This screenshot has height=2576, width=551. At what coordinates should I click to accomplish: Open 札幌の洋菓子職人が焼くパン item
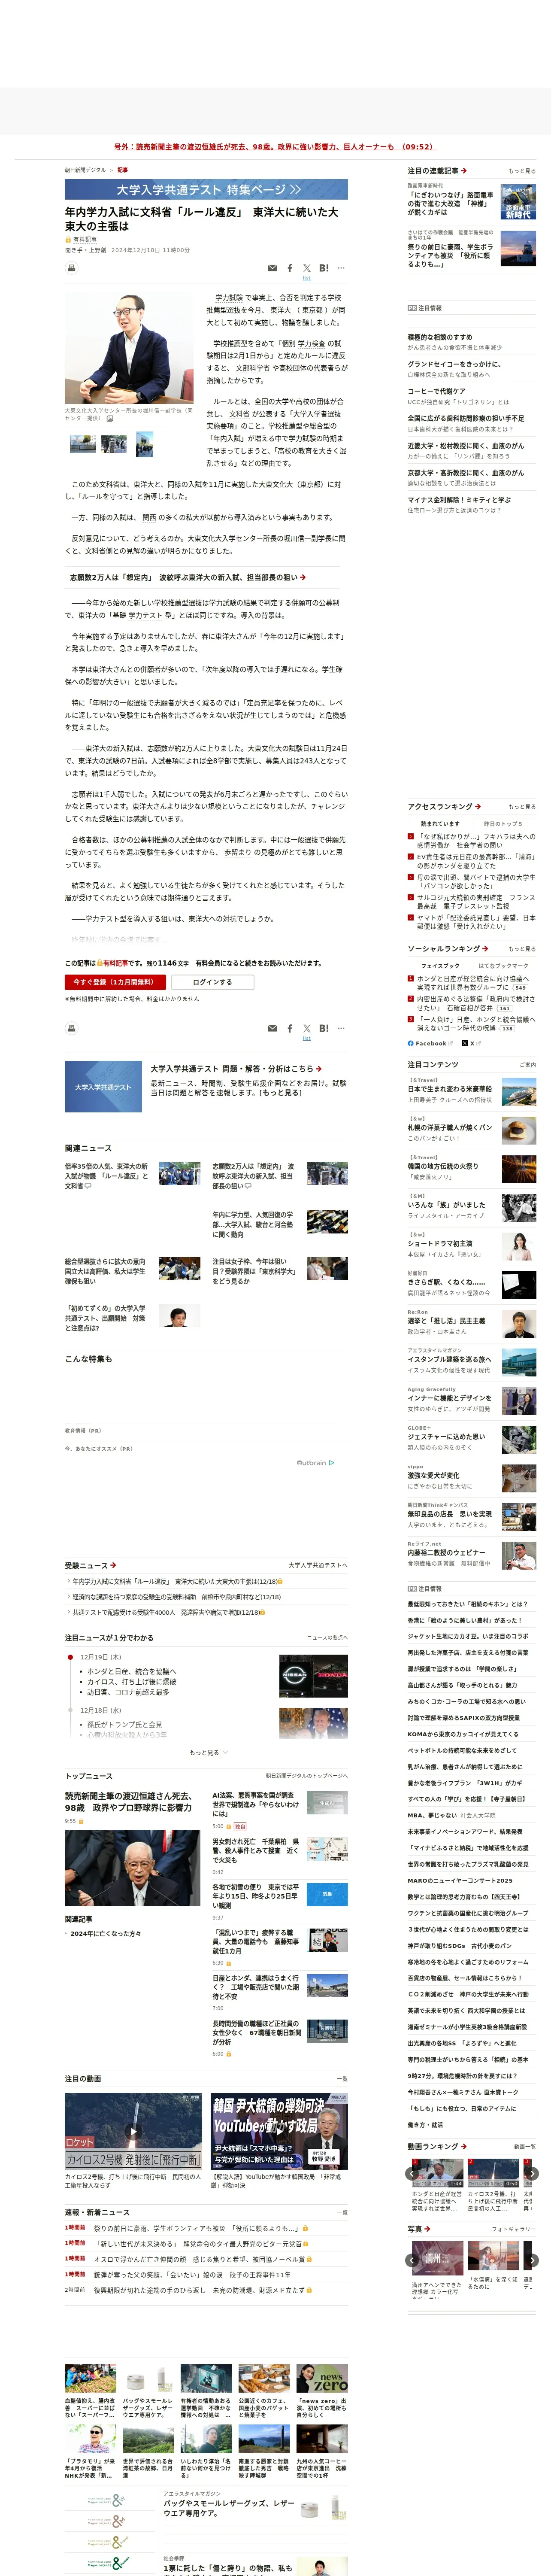(x=450, y=1128)
